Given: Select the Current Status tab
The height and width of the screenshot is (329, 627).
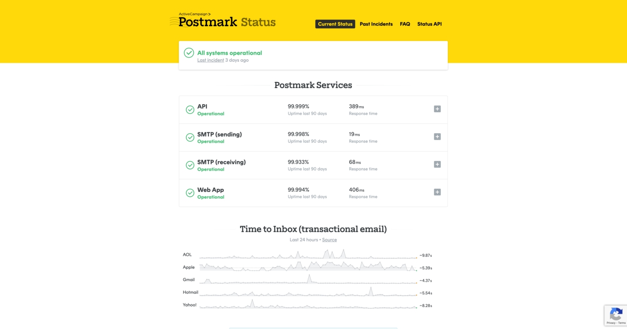Looking at the screenshot, I should coord(335,24).
